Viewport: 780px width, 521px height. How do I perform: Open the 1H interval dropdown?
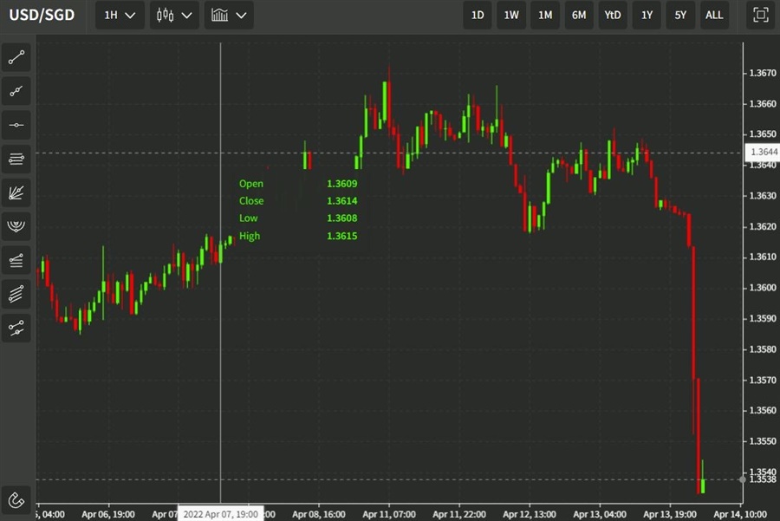[x=120, y=15]
